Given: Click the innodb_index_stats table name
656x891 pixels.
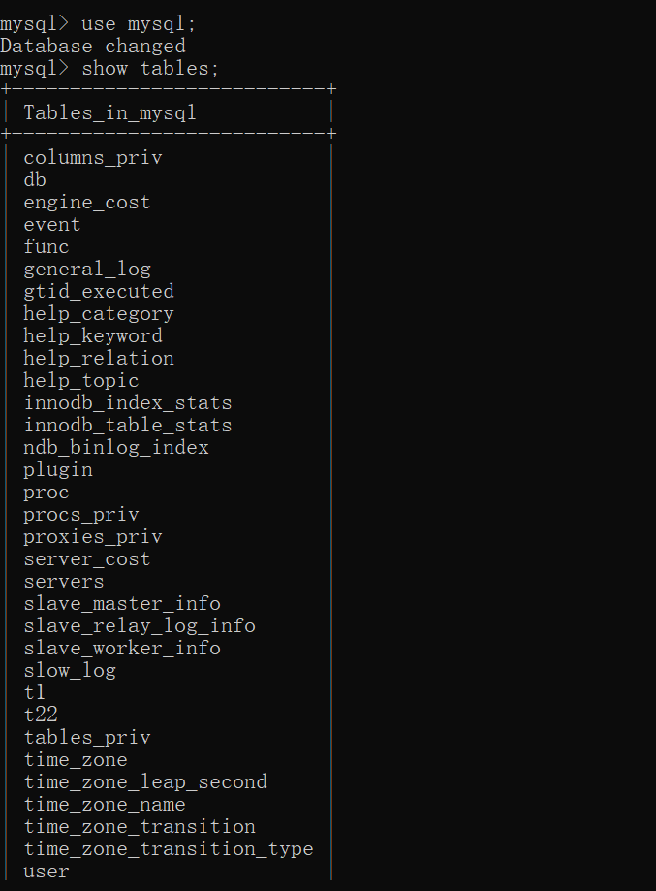Looking at the screenshot, I should pos(127,402).
